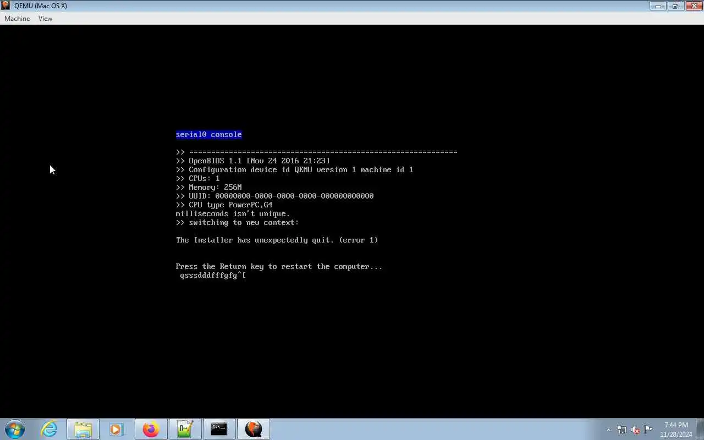The width and height of the screenshot is (704, 440).
Task: Click the QEMU taskbar icon
Action: point(253,429)
